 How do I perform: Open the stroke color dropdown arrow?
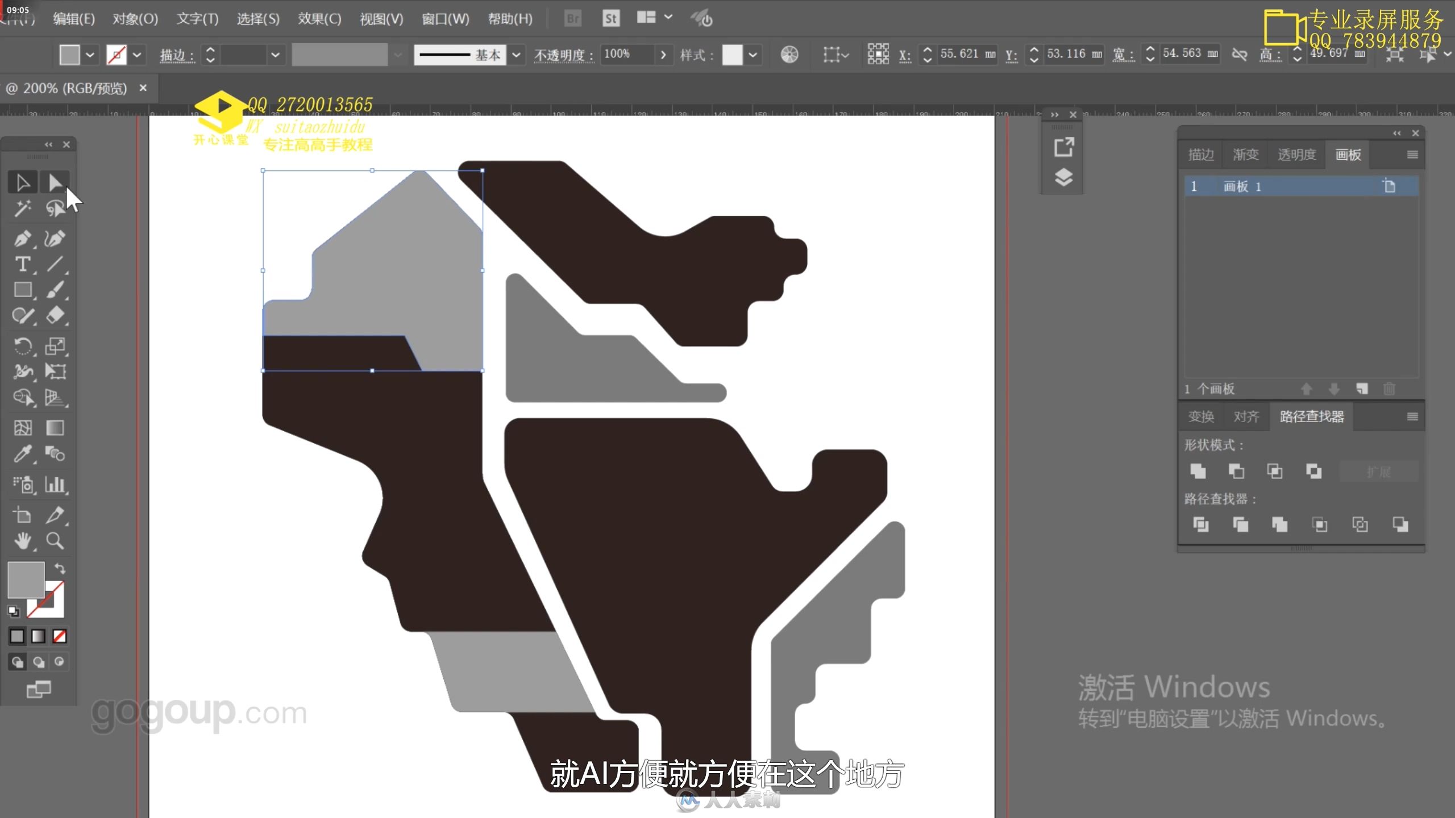pyautogui.click(x=137, y=55)
